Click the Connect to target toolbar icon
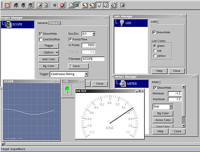Image resolution: width=200 pixels, height=152 pixels. pos(16,5)
